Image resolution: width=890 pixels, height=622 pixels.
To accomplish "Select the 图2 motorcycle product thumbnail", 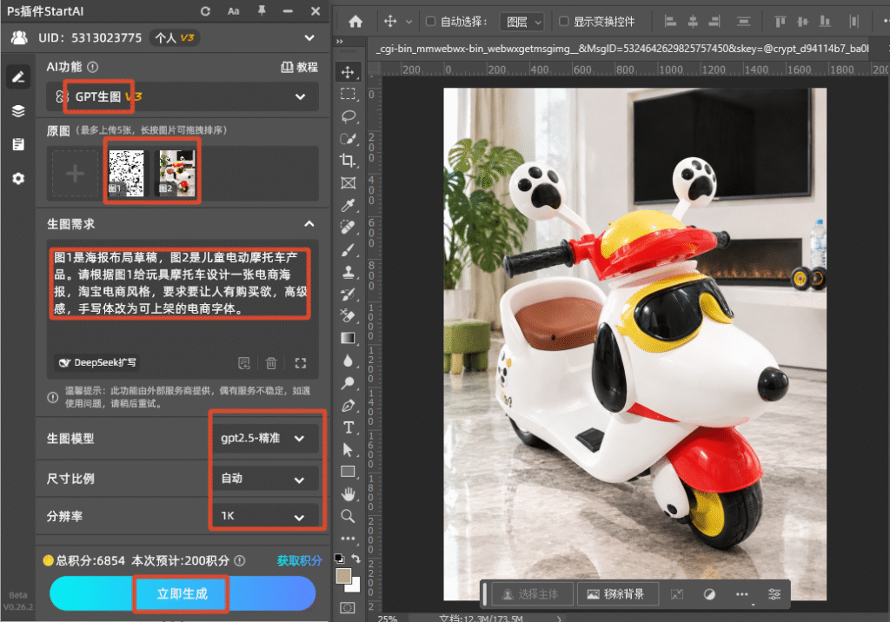I will pos(176,173).
